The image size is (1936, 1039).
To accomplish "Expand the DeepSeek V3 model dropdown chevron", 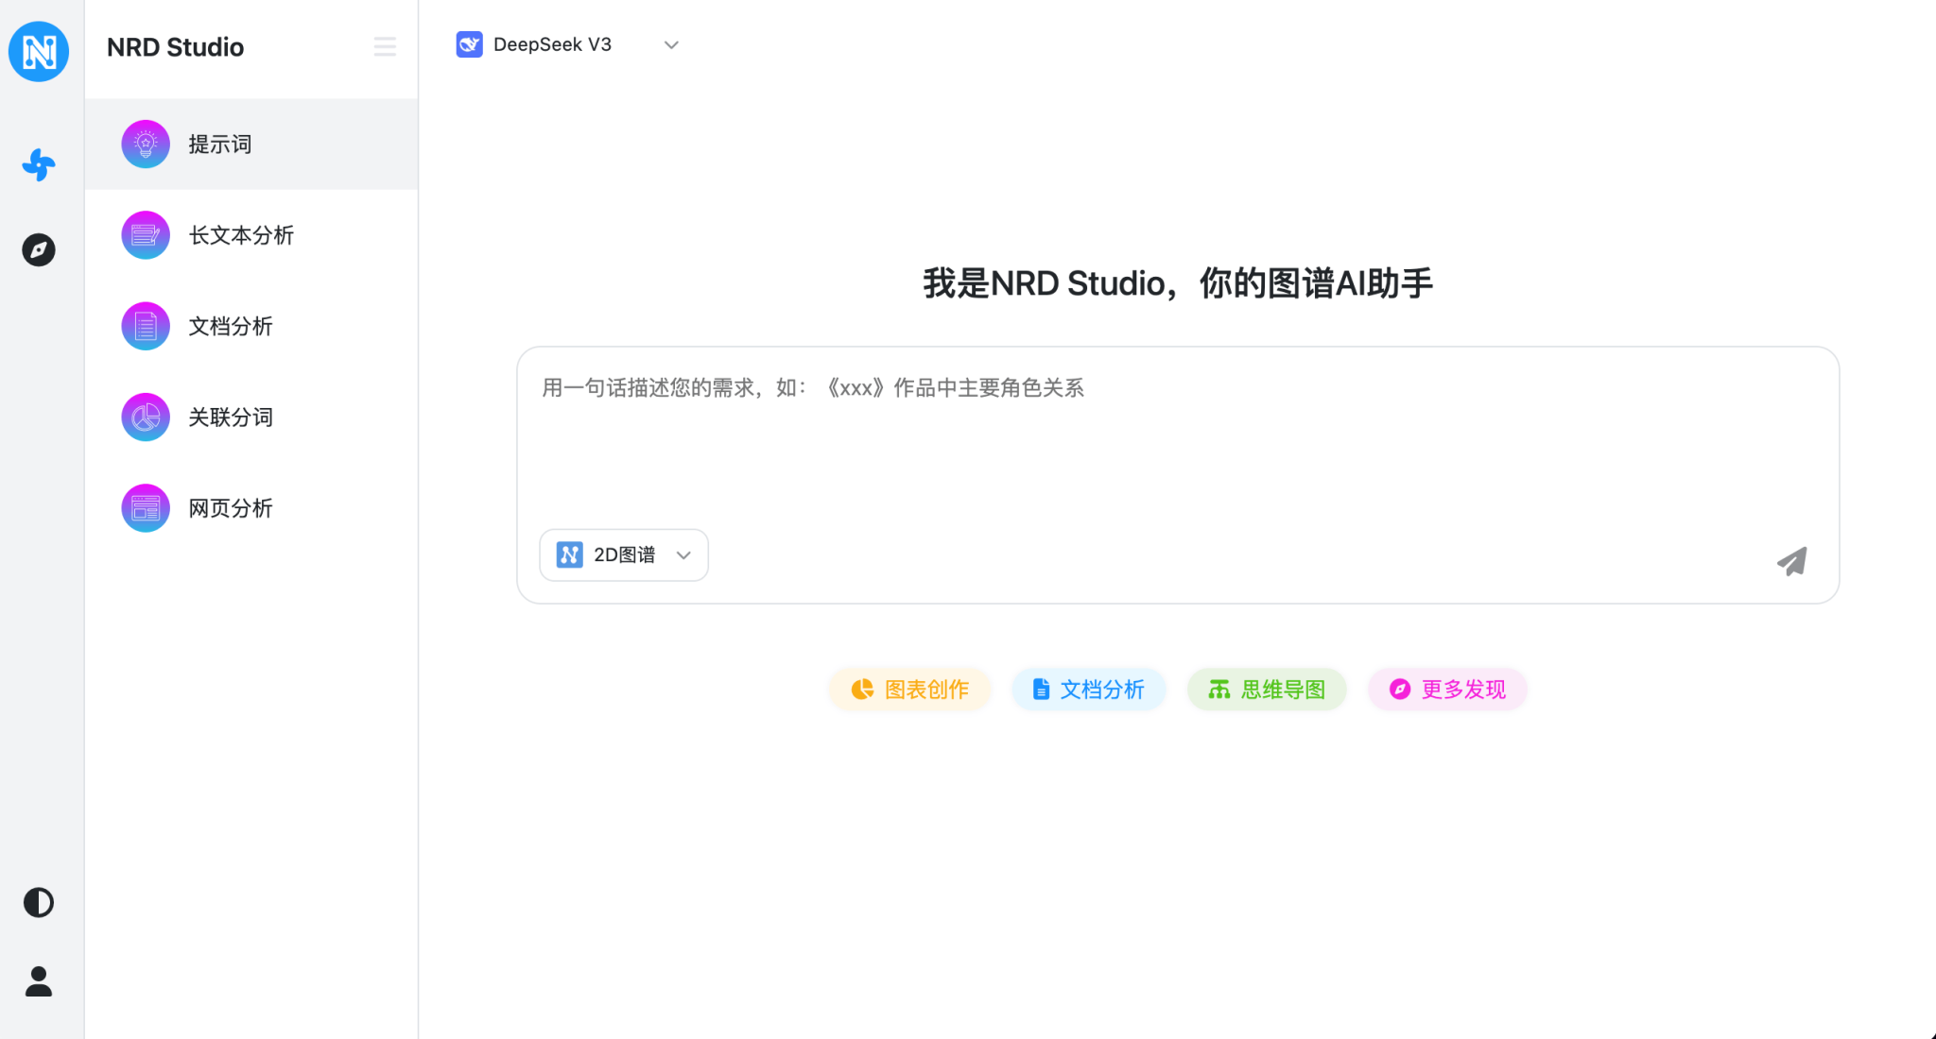I will [671, 44].
